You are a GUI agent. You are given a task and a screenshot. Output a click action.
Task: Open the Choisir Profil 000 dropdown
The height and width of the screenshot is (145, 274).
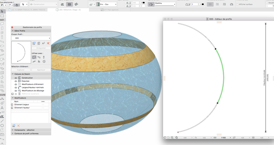pyautogui.click(x=31, y=38)
